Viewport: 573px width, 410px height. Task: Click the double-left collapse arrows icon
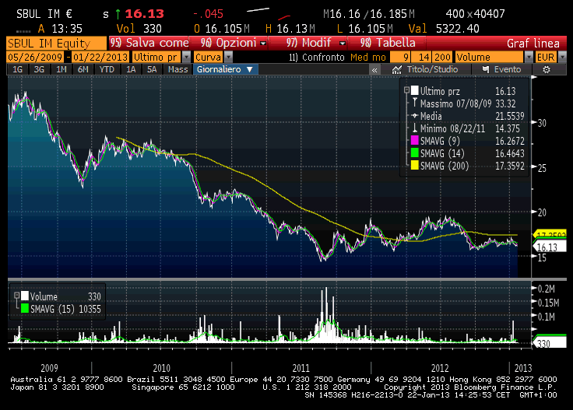(x=374, y=69)
